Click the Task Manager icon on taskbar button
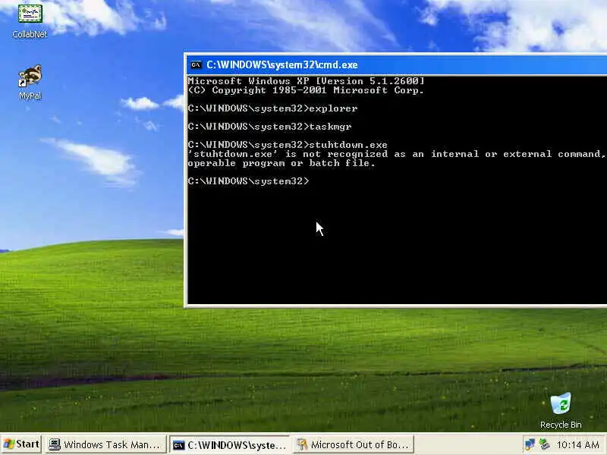This screenshot has width=607, height=455. pyautogui.click(x=55, y=444)
